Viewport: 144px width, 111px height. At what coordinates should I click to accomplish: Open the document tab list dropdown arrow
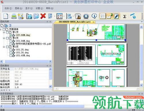pyautogui.click(x=142, y=22)
